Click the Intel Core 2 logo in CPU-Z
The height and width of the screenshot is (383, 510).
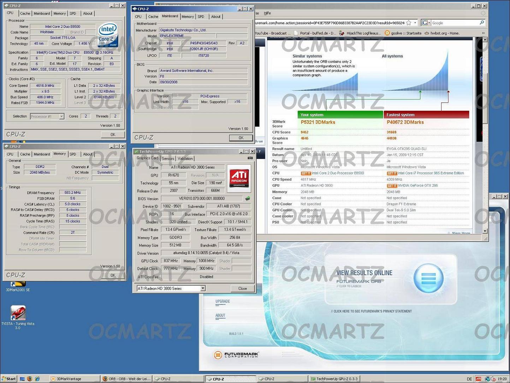pos(108,35)
